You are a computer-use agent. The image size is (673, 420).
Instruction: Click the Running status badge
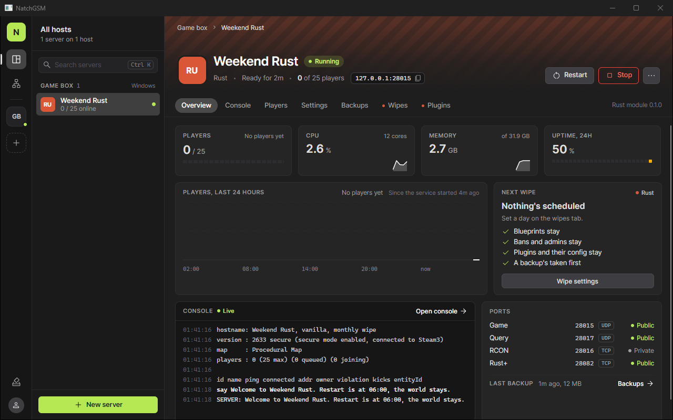pos(323,61)
